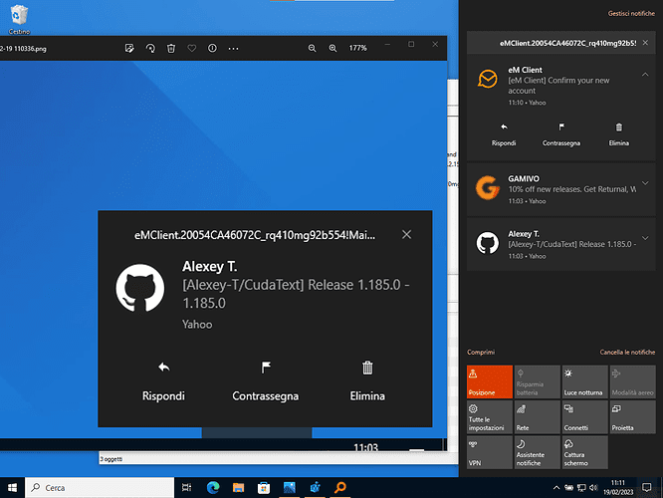The height and width of the screenshot is (498, 663).
Task: Click the volume speaker tray icon
Action: point(593,488)
